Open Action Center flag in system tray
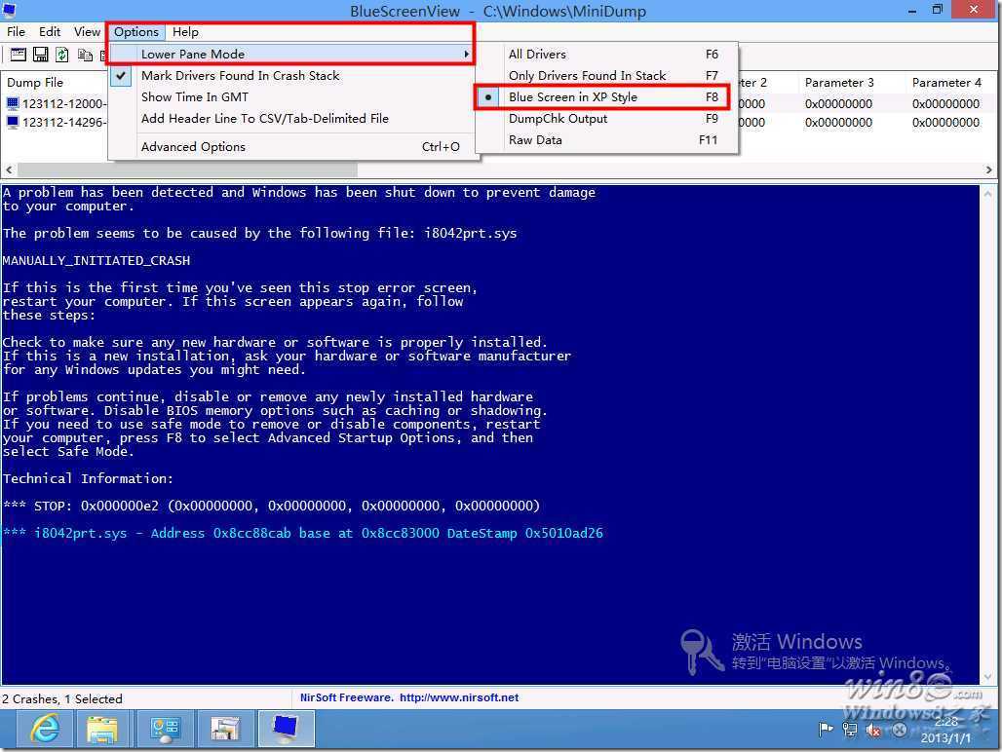1002x752 pixels. [826, 729]
